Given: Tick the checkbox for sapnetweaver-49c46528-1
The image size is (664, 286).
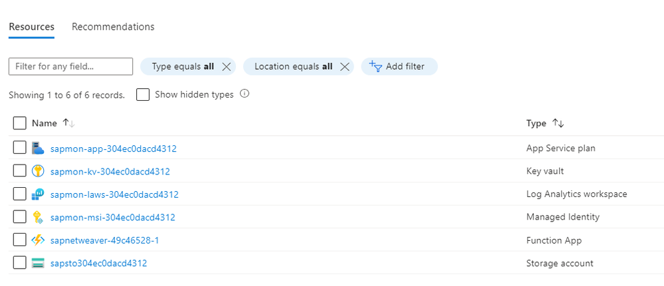Looking at the screenshot, I should 19,240.
